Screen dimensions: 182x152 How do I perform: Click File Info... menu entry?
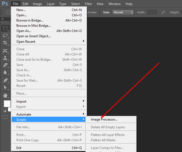click(49, 127)
